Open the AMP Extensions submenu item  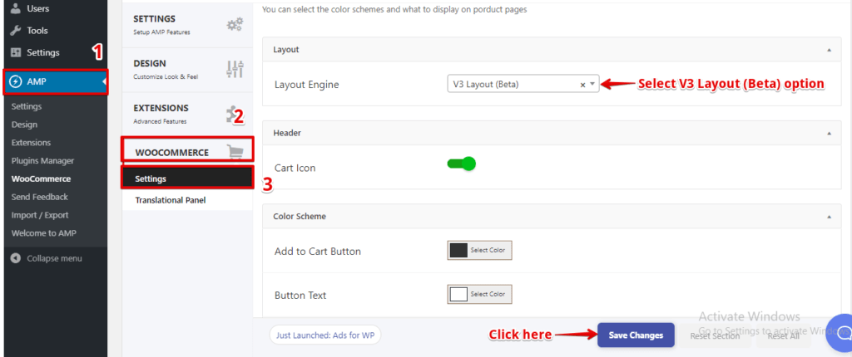(31, 143)
